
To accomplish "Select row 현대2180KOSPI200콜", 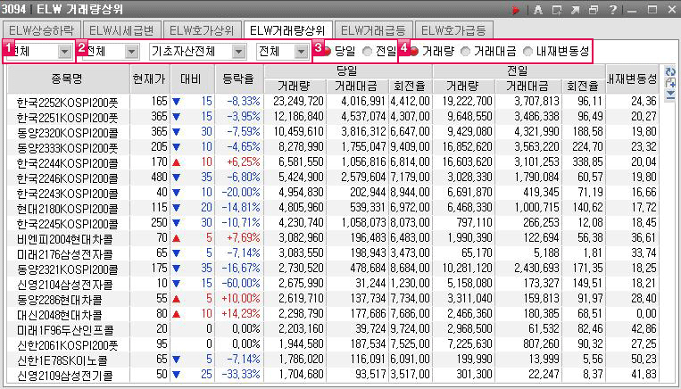I will [333, 208].
